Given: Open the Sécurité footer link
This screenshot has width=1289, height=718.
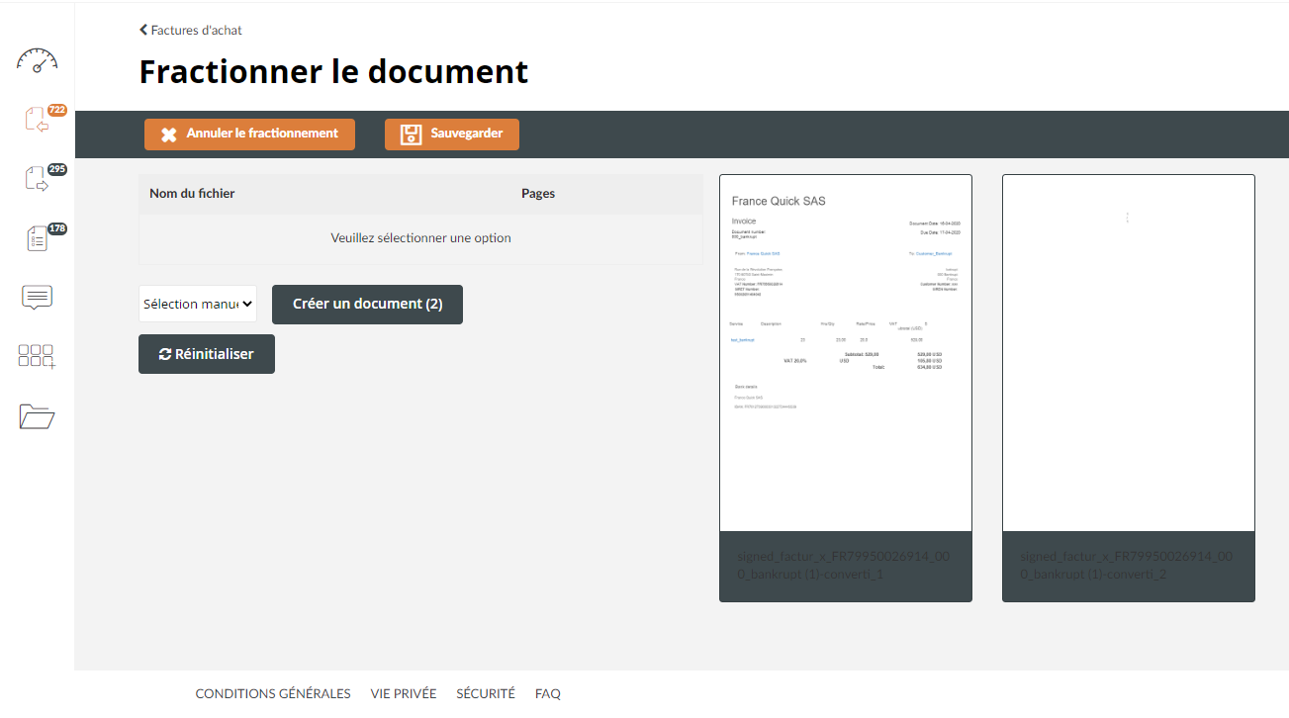Looking at the screenshot, I should tap(486, 694).
